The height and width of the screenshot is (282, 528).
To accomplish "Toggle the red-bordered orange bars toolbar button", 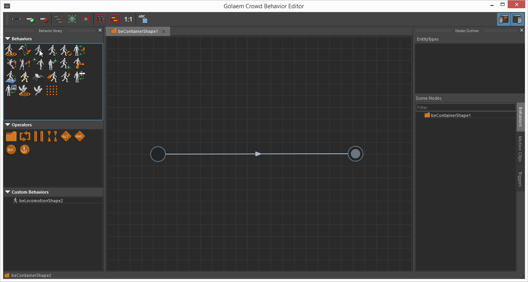I will point(114,19).
